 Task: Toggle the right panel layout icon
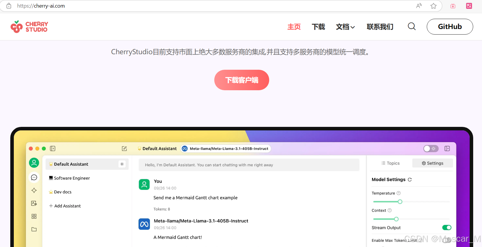pyautogui.click(x=447, y=149)
